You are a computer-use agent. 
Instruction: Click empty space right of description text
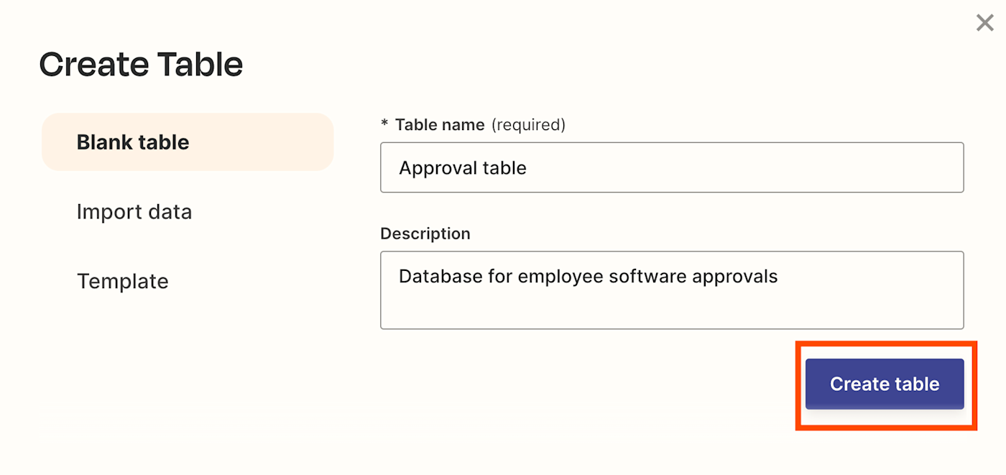(x=869, y=277)
